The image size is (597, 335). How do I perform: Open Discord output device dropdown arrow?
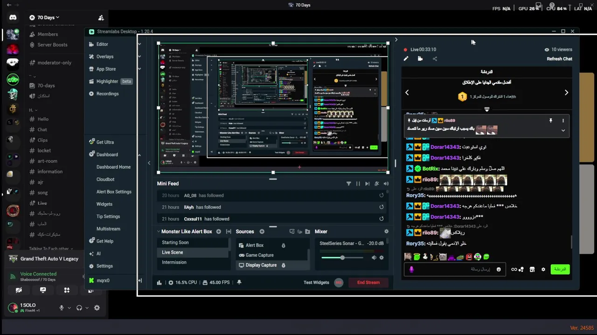click(x=86, y=308)
